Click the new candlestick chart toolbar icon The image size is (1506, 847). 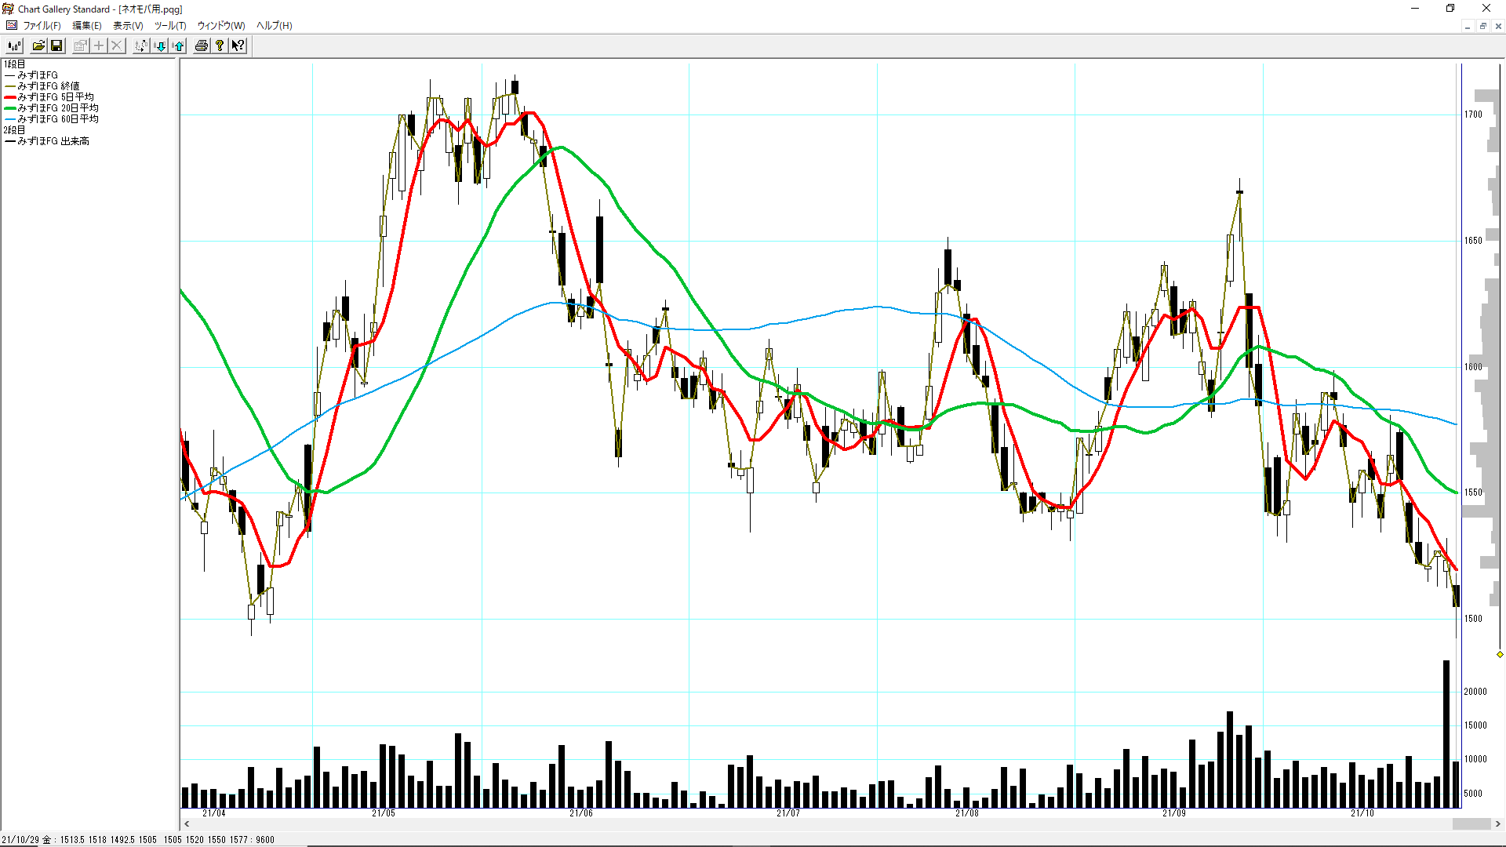14,45
